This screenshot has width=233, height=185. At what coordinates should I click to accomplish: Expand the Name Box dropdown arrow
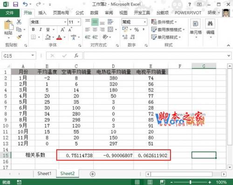[33, 55]
